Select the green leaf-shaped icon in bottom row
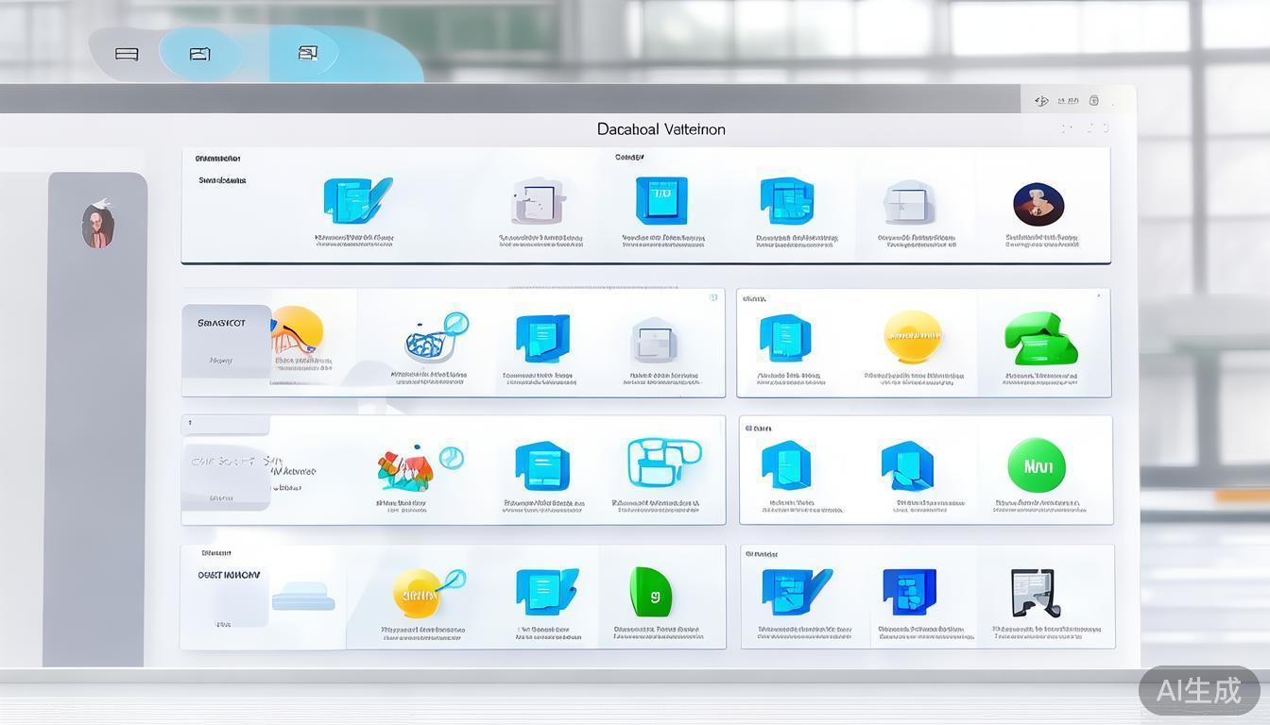The width and height of the screenshot is (1270, 725). point(650,592)
